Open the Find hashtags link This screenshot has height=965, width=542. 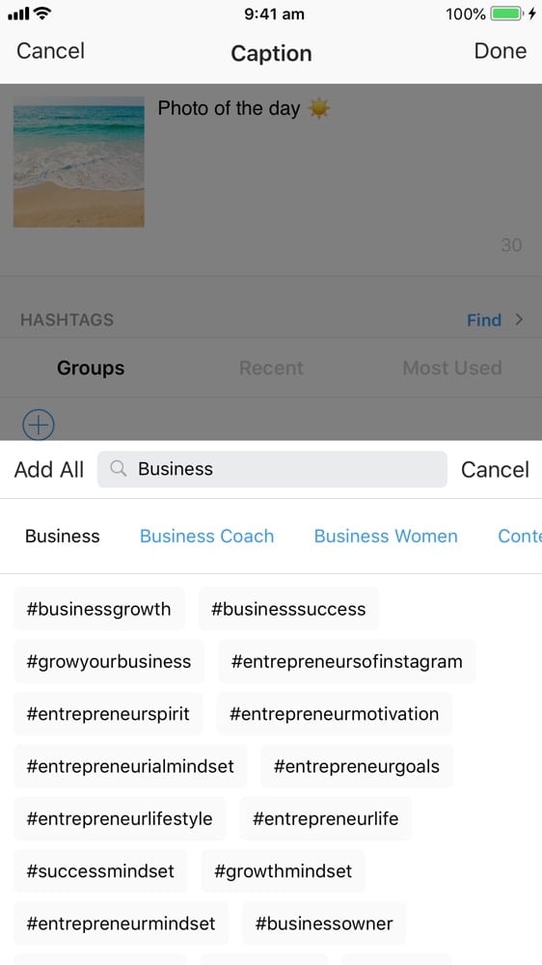tap(484, 320)
